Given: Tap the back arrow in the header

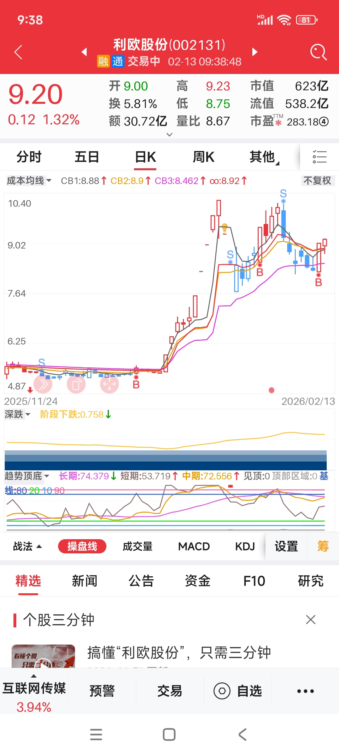Looking at the screenshot, I should coord(19,52).
